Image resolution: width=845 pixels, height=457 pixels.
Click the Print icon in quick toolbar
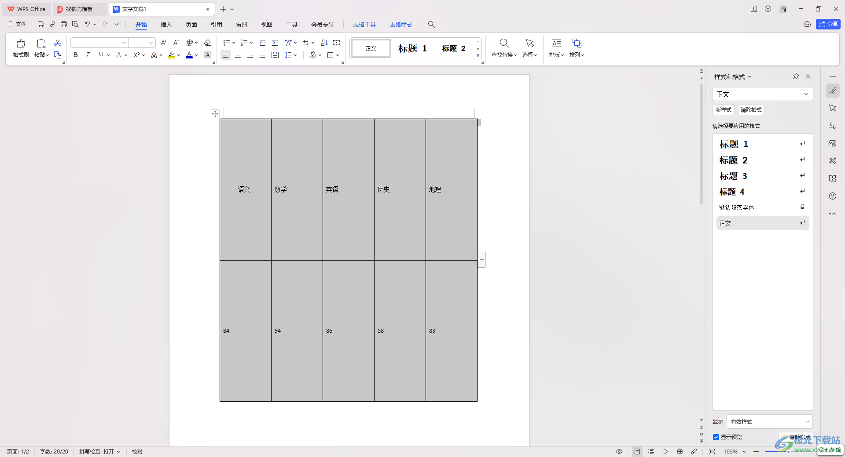click(x=64, y=24)
